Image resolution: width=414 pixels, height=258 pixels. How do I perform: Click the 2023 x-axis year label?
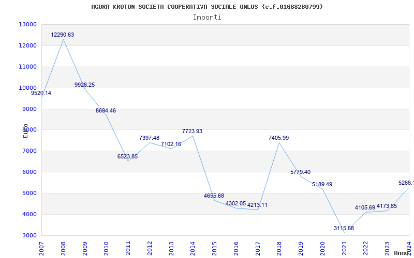tap(387, 249)
